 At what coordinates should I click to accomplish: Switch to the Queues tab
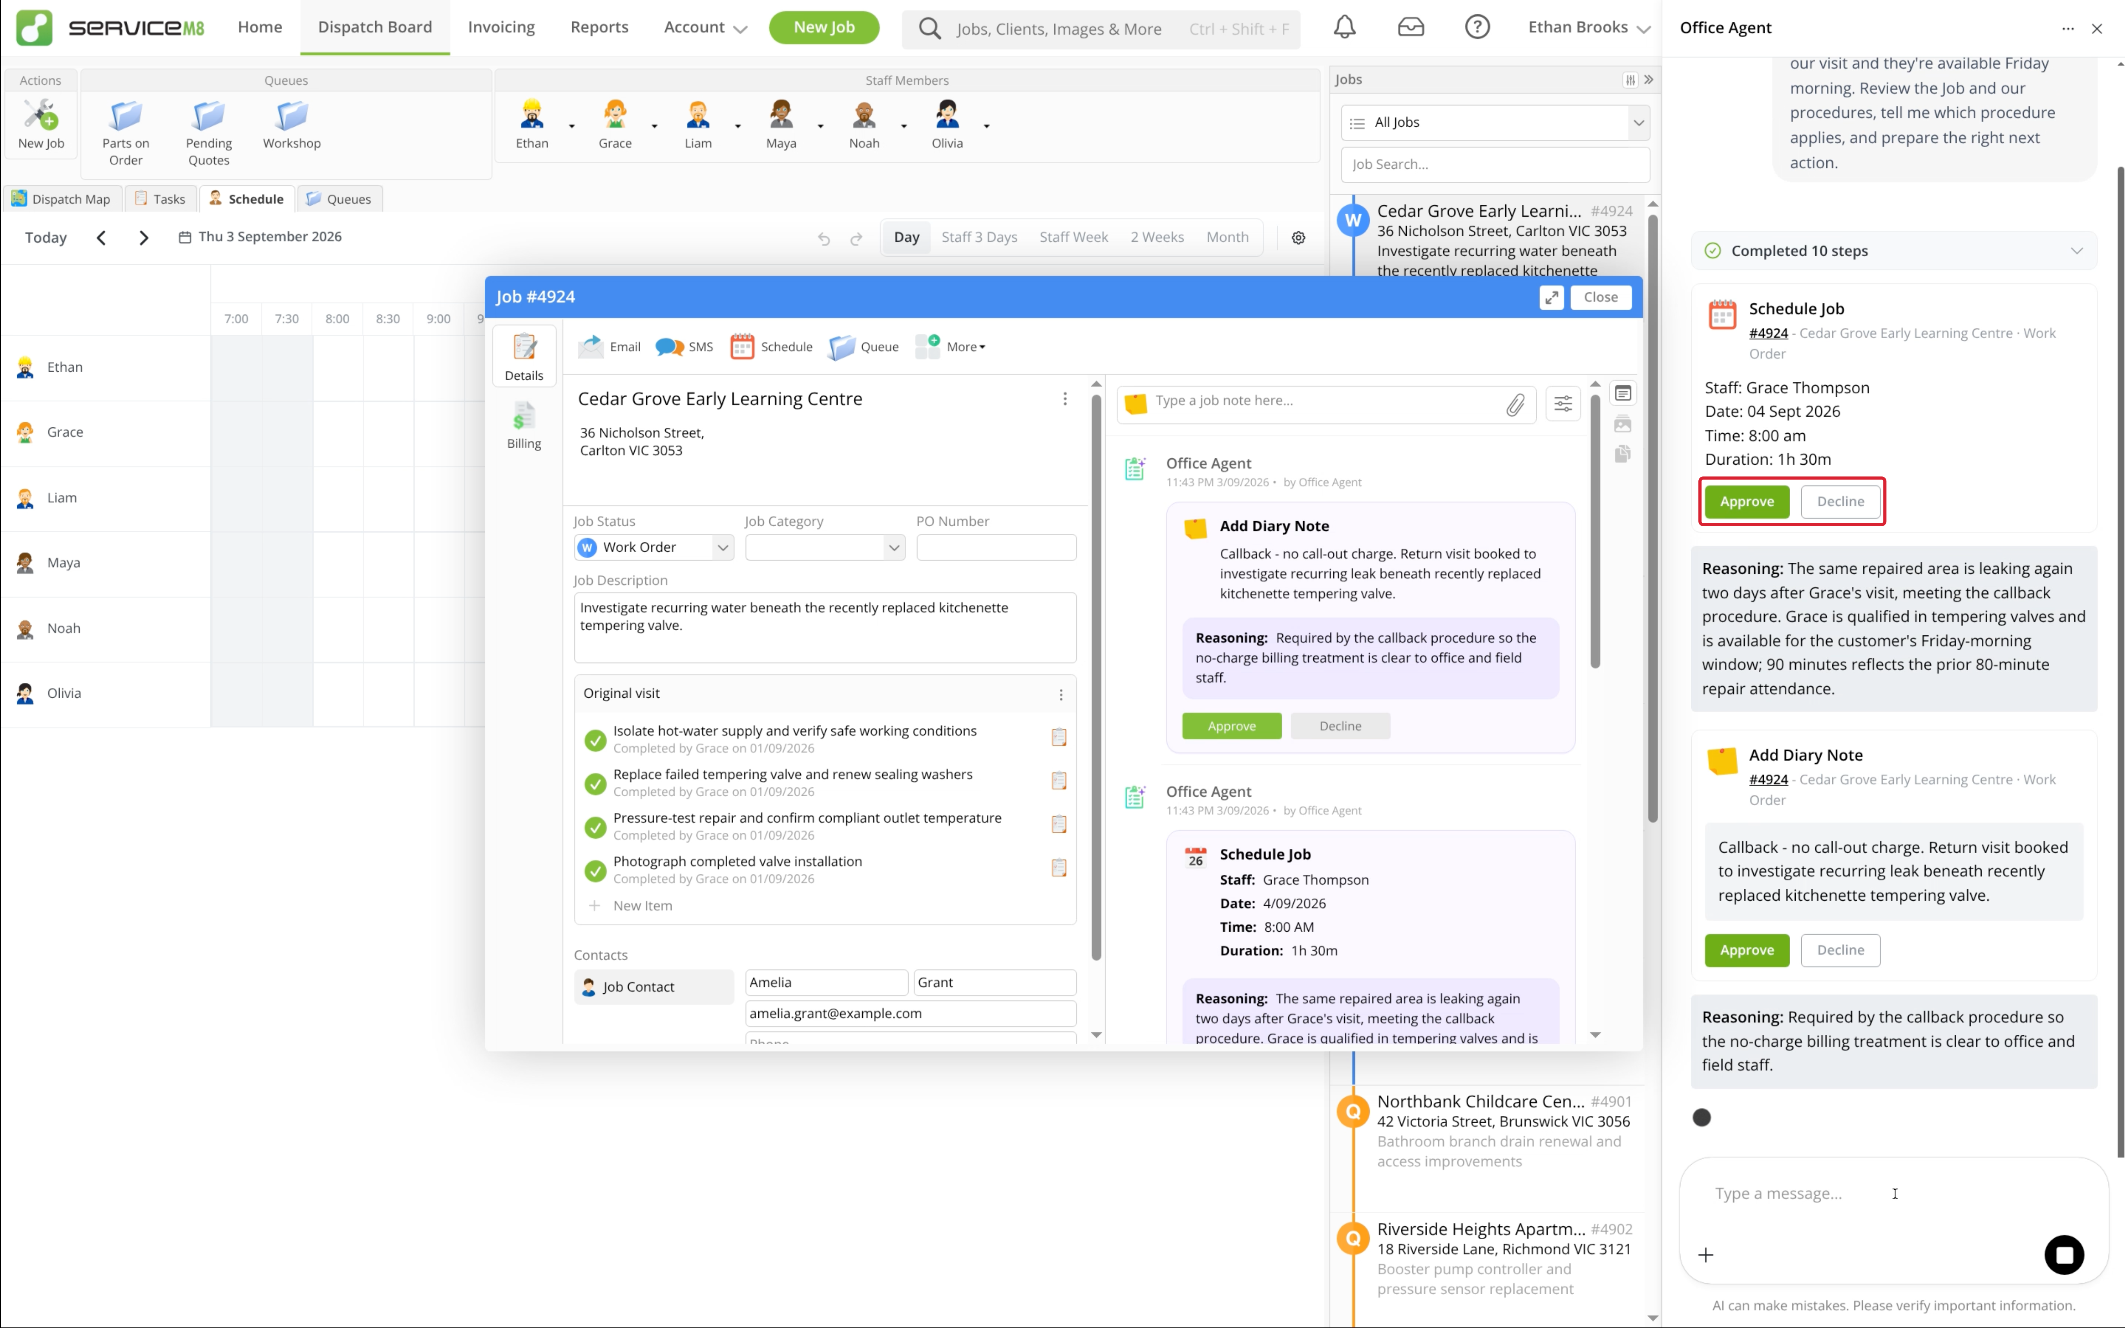(x=339, y=199)
